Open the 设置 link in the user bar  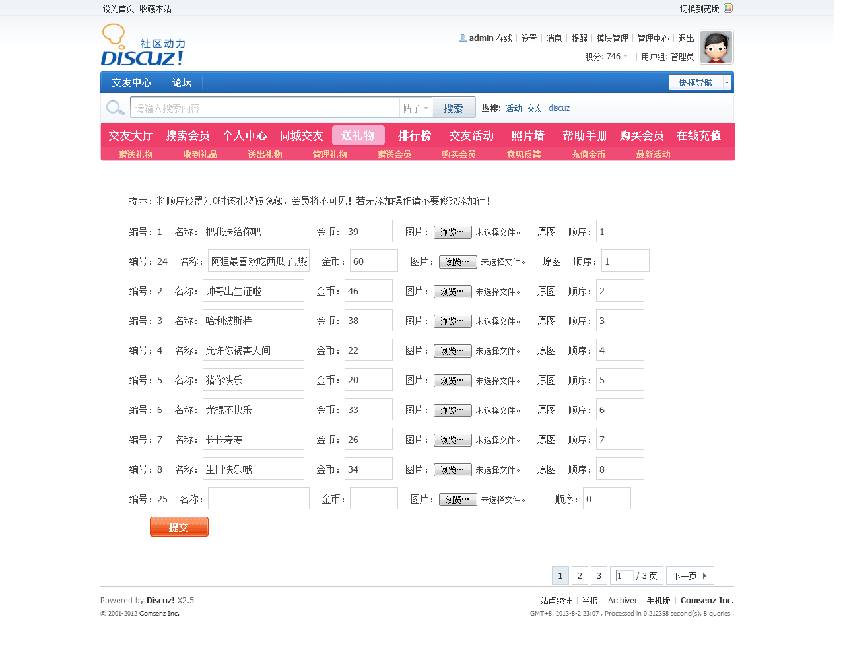(529, 38)
